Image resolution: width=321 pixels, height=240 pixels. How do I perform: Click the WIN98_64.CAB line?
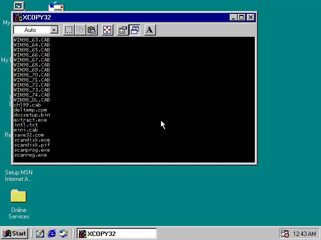point(32,44)
